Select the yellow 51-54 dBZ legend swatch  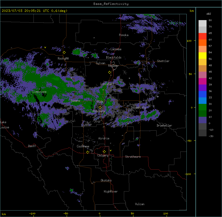(202, 55)
